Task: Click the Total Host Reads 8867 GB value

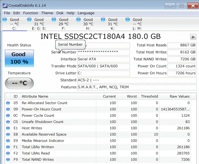Action: 182,45
